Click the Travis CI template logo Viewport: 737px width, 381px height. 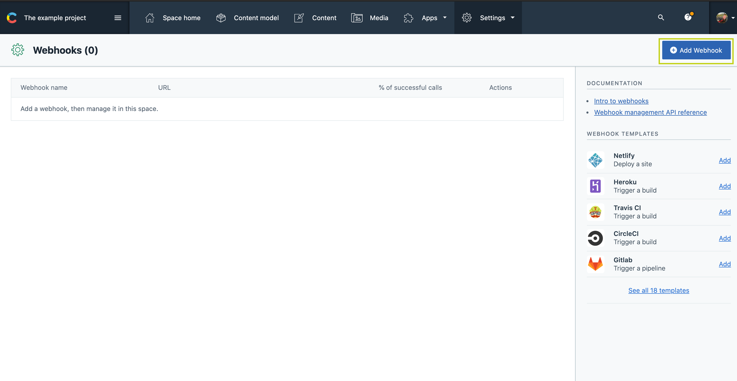pyautogui.click(x=595, y=212)
